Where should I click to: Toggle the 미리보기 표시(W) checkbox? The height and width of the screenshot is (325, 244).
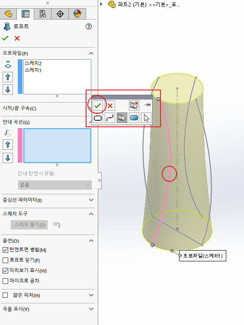5,270
